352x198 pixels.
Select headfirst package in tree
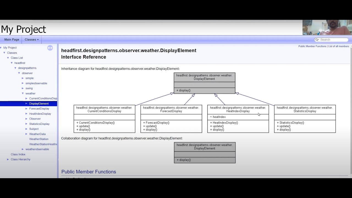tap(20, 63)
